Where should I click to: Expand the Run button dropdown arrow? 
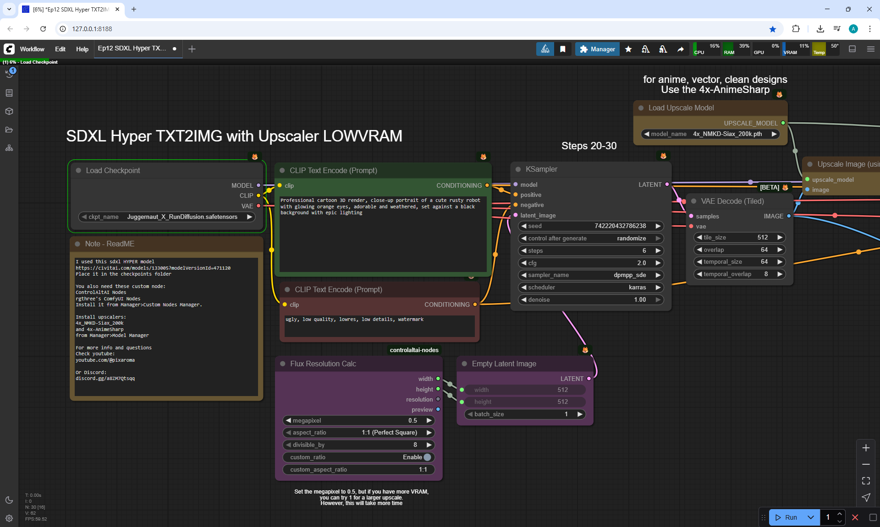[811, 517]
